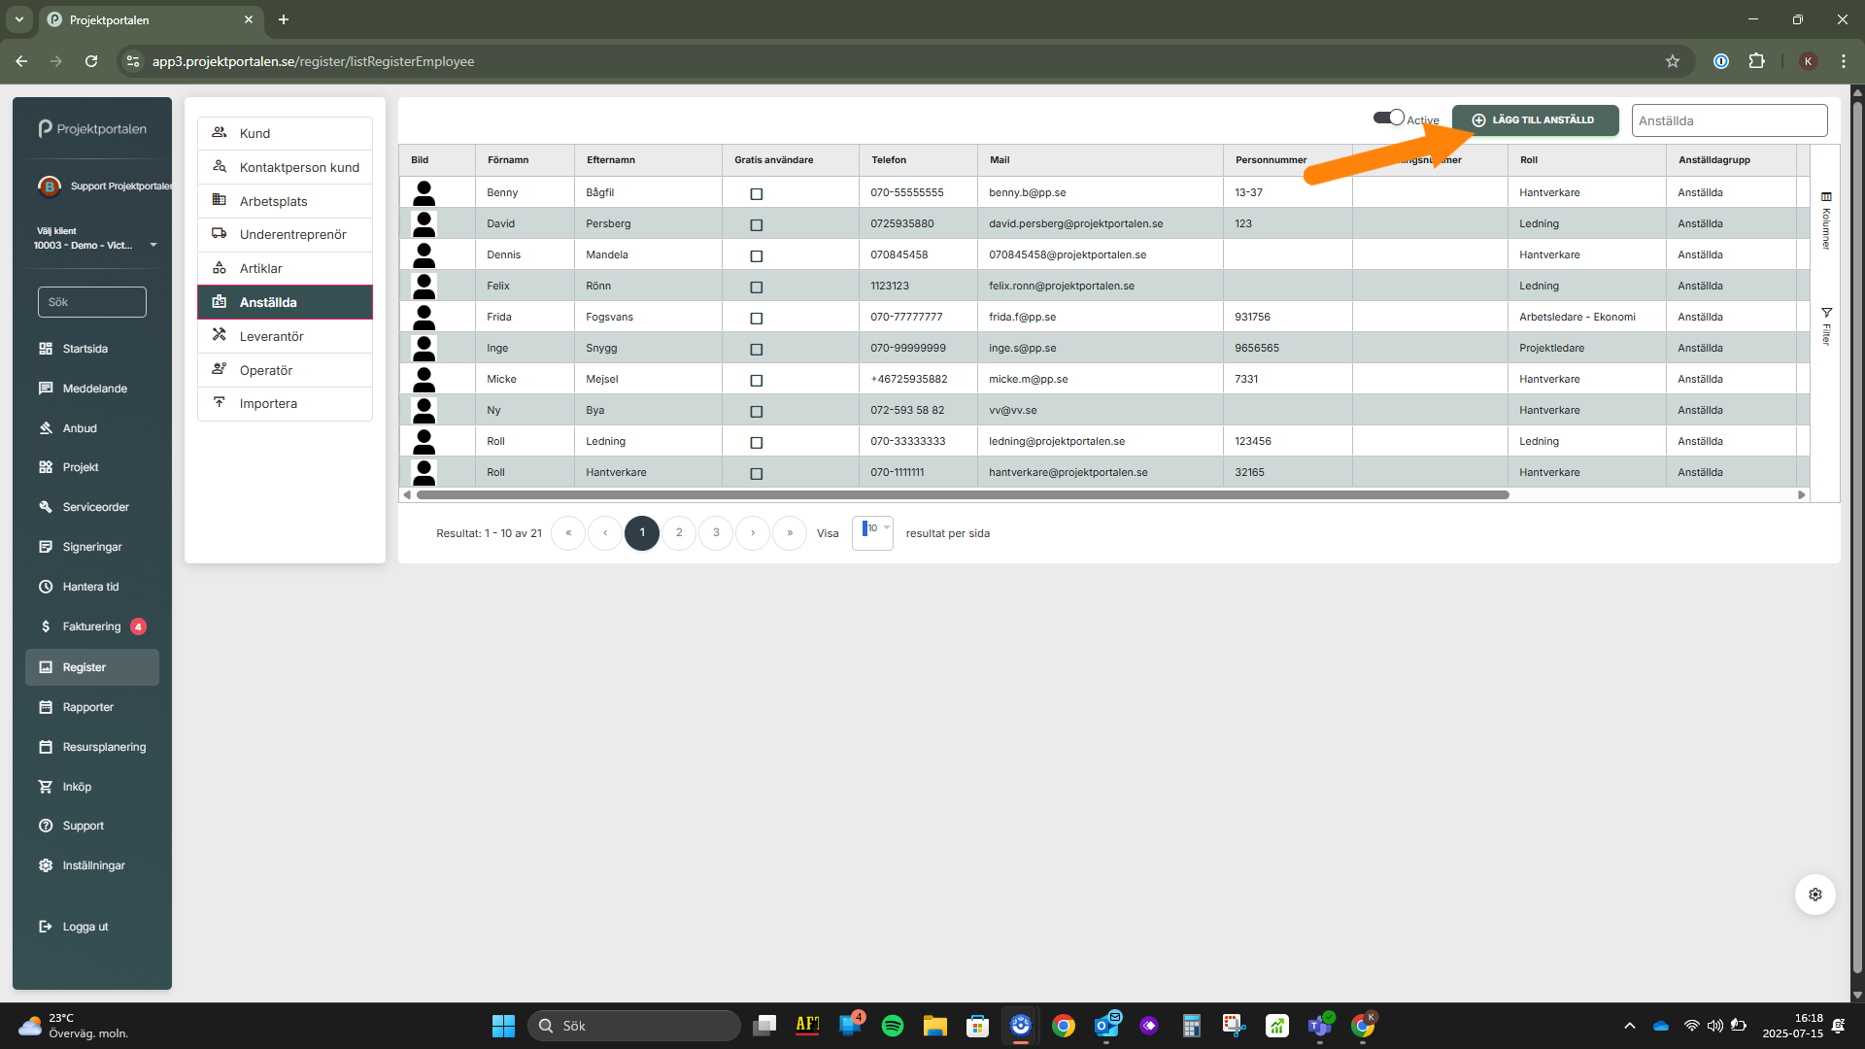
Task: Check Gratis användare box for Frida
Action: coord(757,319)
